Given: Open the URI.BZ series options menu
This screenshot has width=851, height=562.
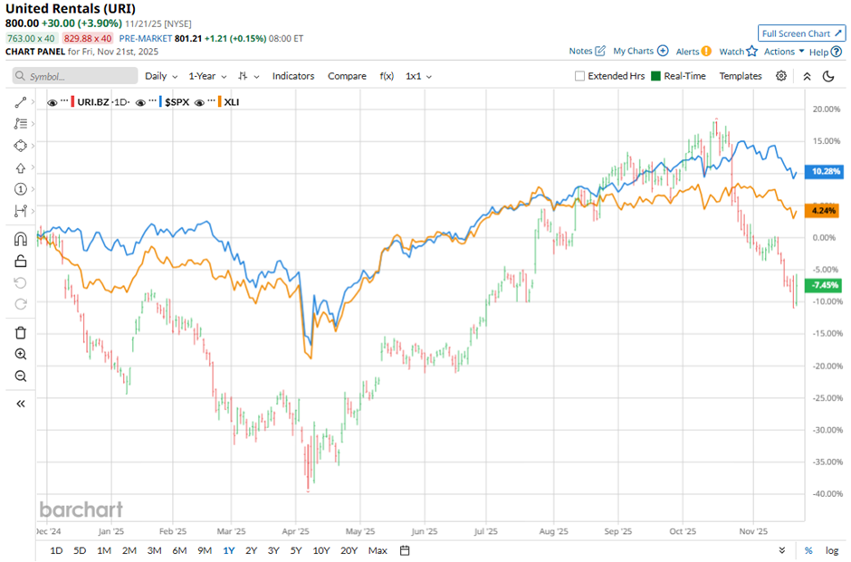Looking at the screenshot, I should pyautogui.click(x=64, y=100).
